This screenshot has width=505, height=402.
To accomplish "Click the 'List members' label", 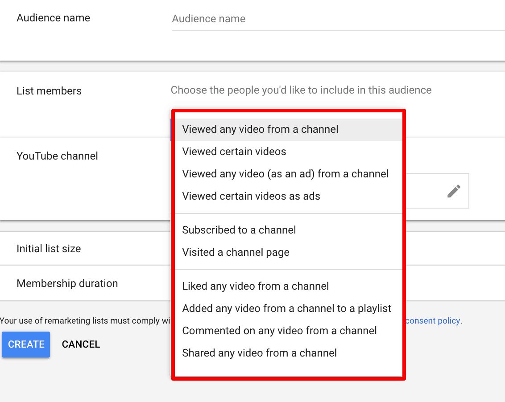I will [49, 91].
